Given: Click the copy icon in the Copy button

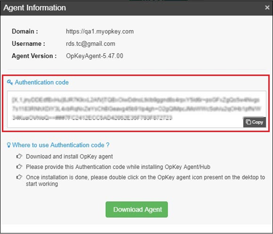Looking at the screenshot, I should (248, 122).
